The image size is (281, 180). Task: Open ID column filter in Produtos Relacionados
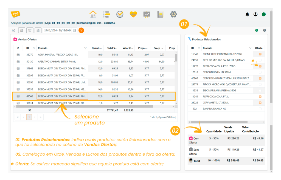tap(199, 48)
